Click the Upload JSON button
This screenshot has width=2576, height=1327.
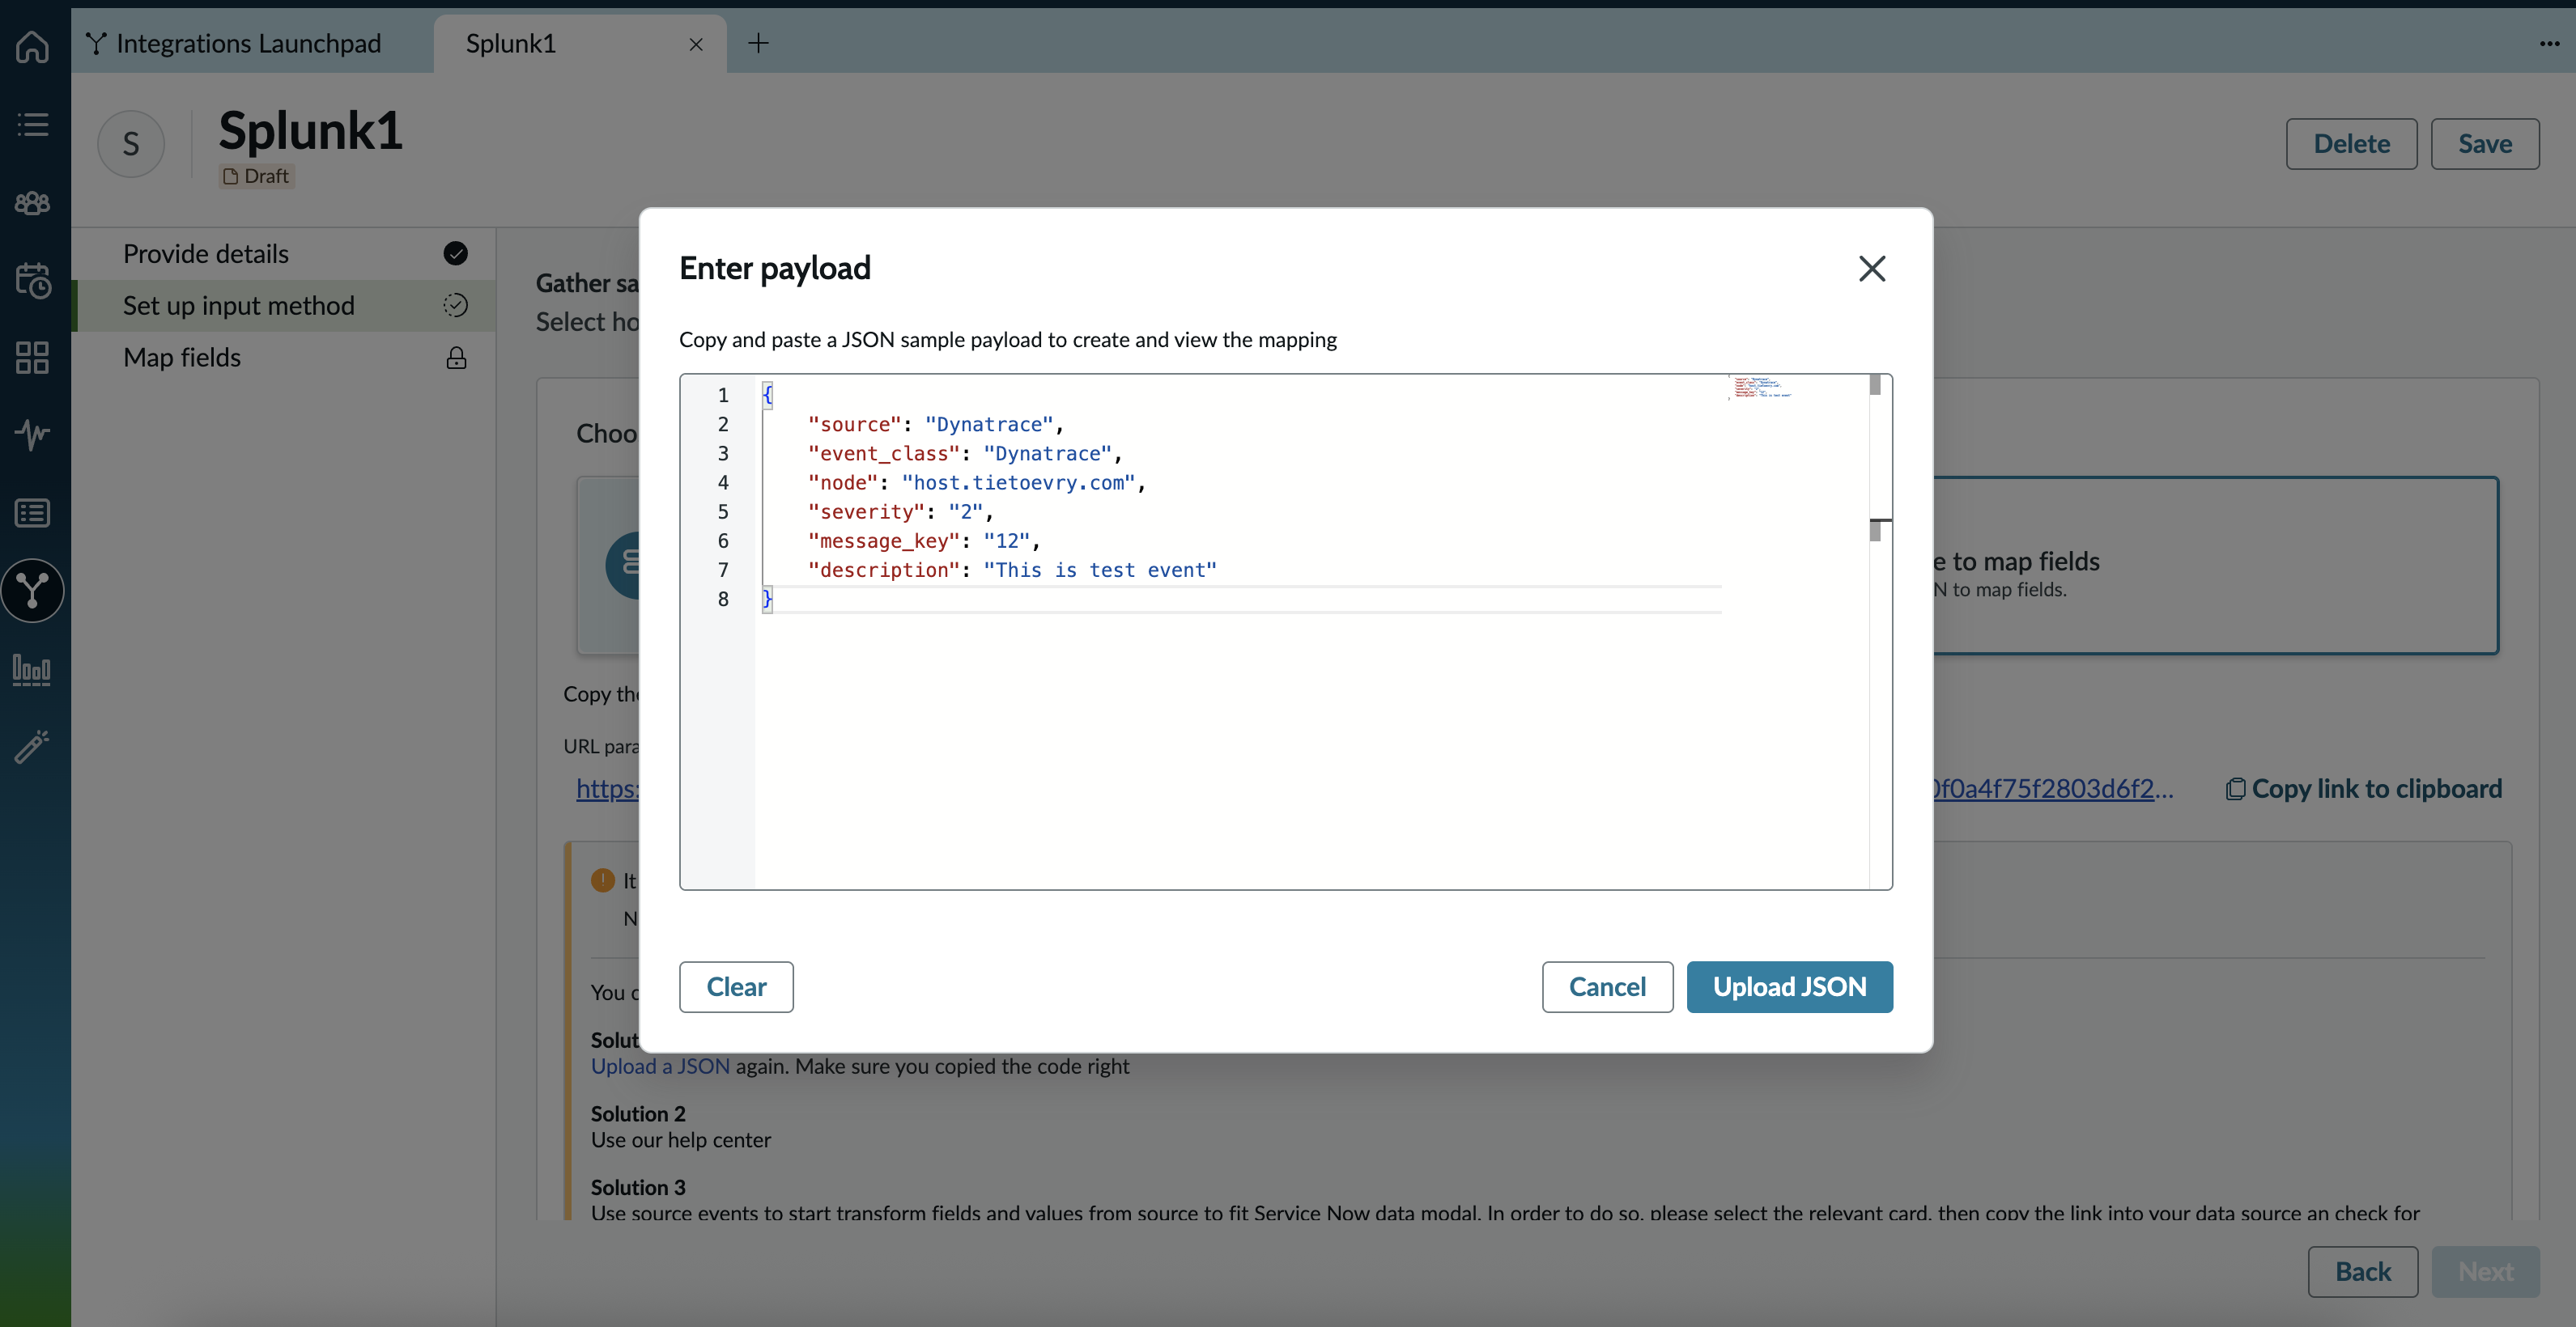(x=1789, y=987)
